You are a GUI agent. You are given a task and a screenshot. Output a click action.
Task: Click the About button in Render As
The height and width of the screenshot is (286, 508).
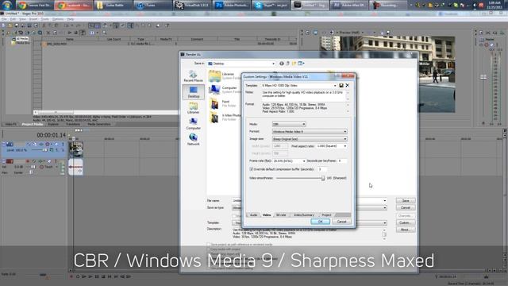[406, 230]
